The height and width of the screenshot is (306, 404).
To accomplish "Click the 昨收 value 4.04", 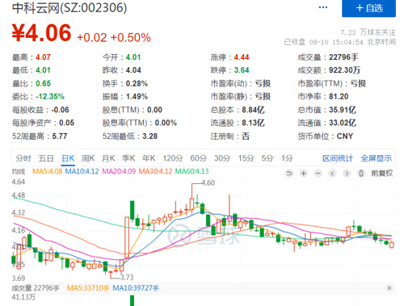I will click(x=133, y=70).
